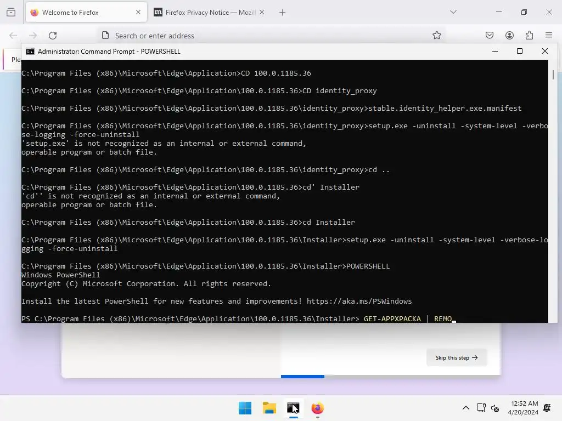Maximize the Command Prompt window
The height and width of the screenshot is (421, 562).
tap(520, 52)
